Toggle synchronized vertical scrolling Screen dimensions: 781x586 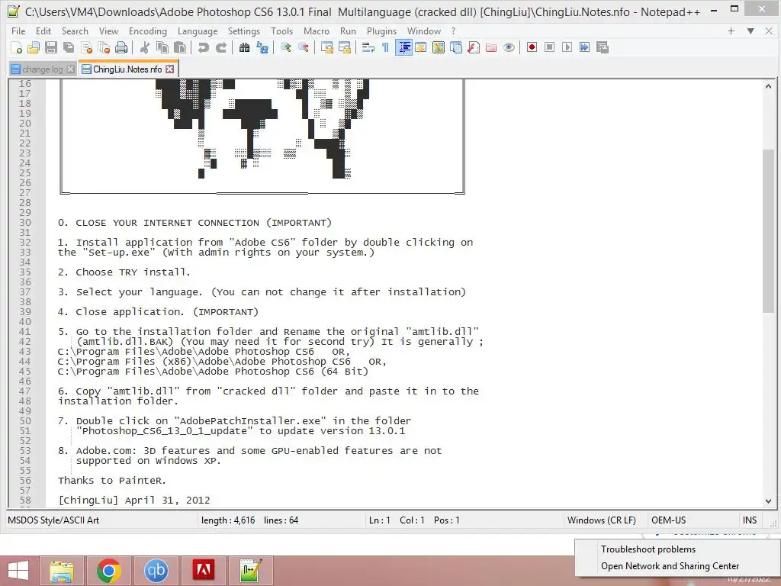[326, 47]
